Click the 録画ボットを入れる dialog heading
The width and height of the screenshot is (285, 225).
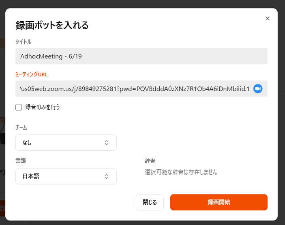52,25
